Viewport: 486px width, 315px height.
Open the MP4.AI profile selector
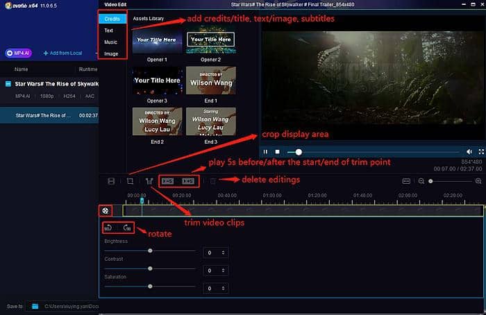19,53
